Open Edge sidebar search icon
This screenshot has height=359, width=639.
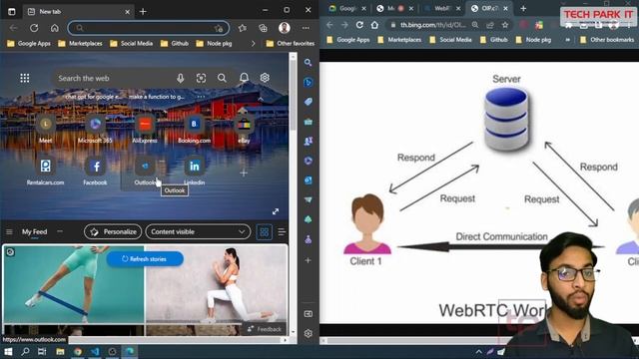[309, 62]
